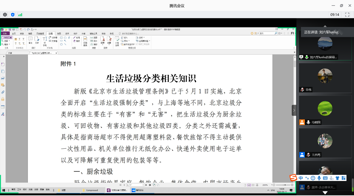Click the blue security shield icon
This screenshot has height=196, width=354.
(x=13, y=14)
